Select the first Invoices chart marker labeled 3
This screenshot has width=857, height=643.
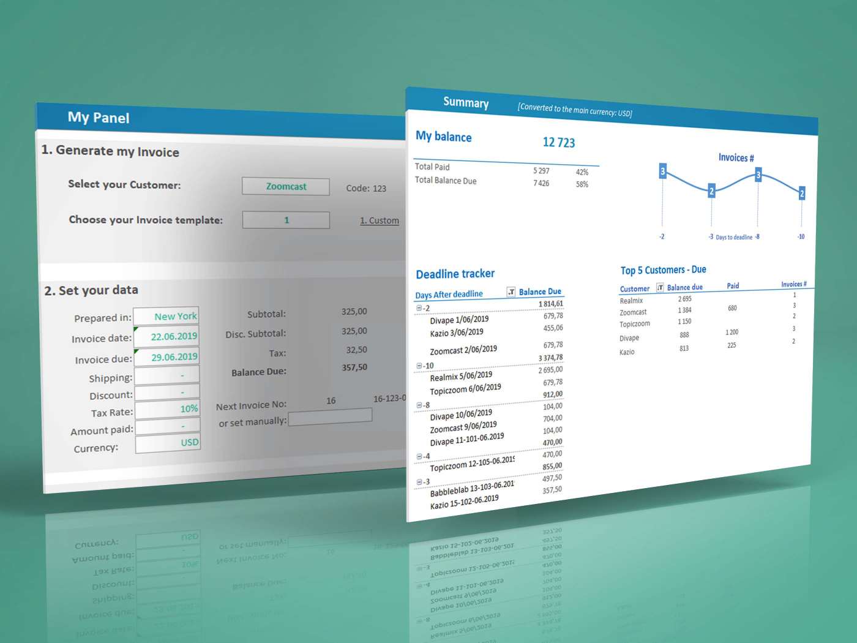coord(662,171)
